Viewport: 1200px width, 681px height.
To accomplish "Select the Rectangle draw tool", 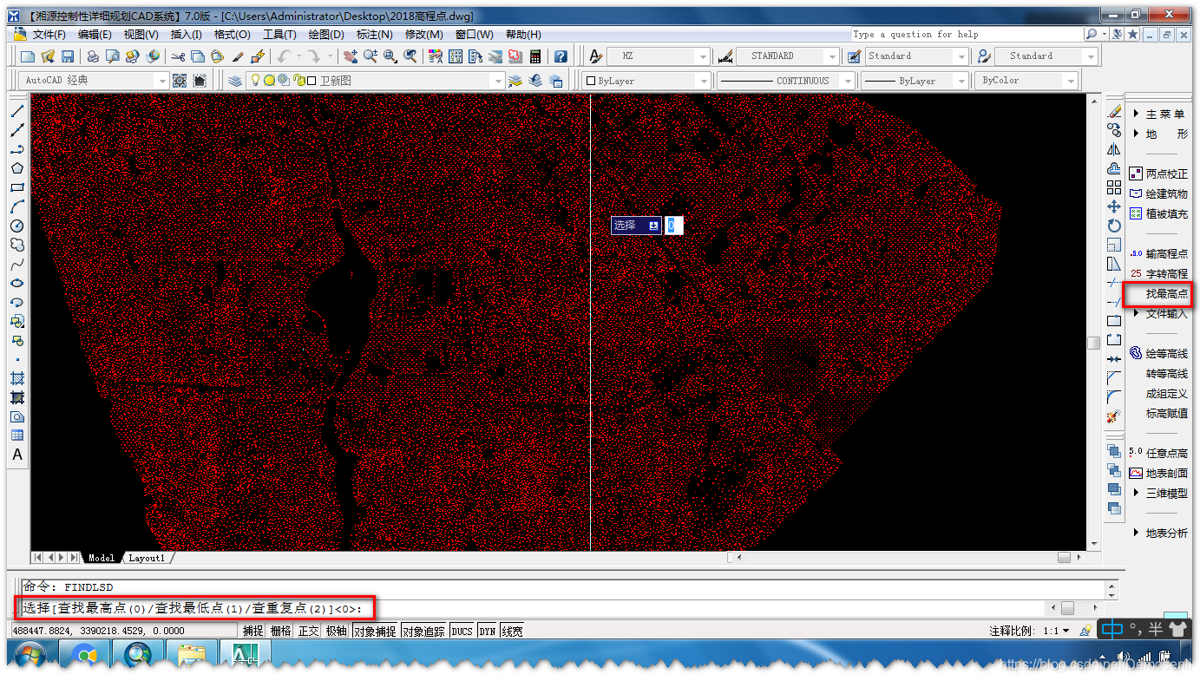I will 16,187.
